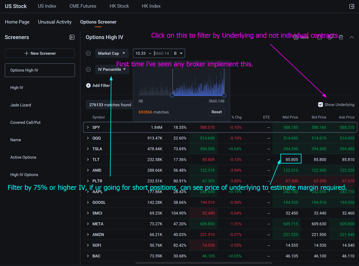Image resolution: width=359 pixels, height=266 pixels.
Task: Switch to the US Index tab
Action: tap(47, 6)
